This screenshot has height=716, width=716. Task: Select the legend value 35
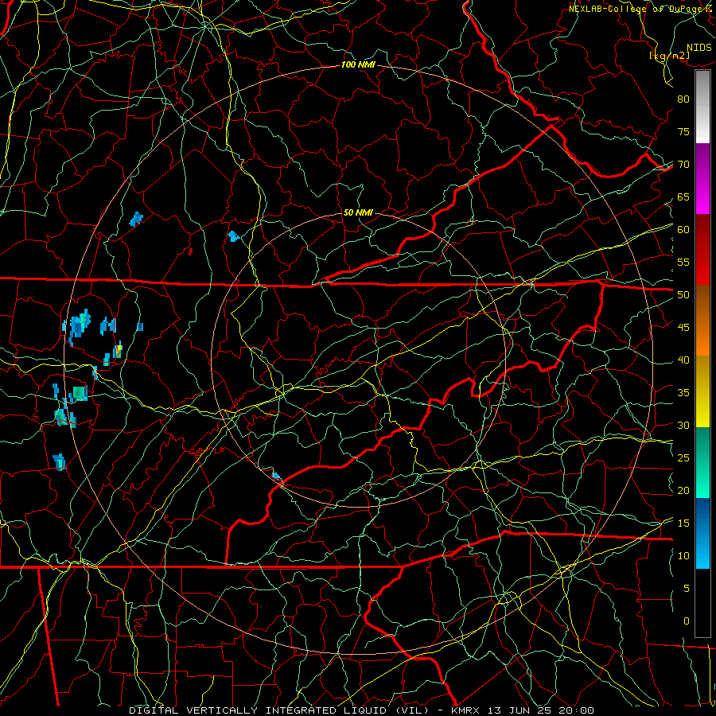(x=683, y=393)
